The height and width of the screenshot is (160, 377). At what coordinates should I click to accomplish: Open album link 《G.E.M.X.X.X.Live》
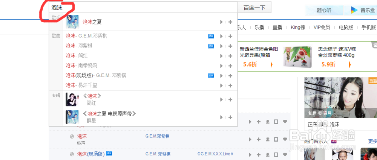215,154
